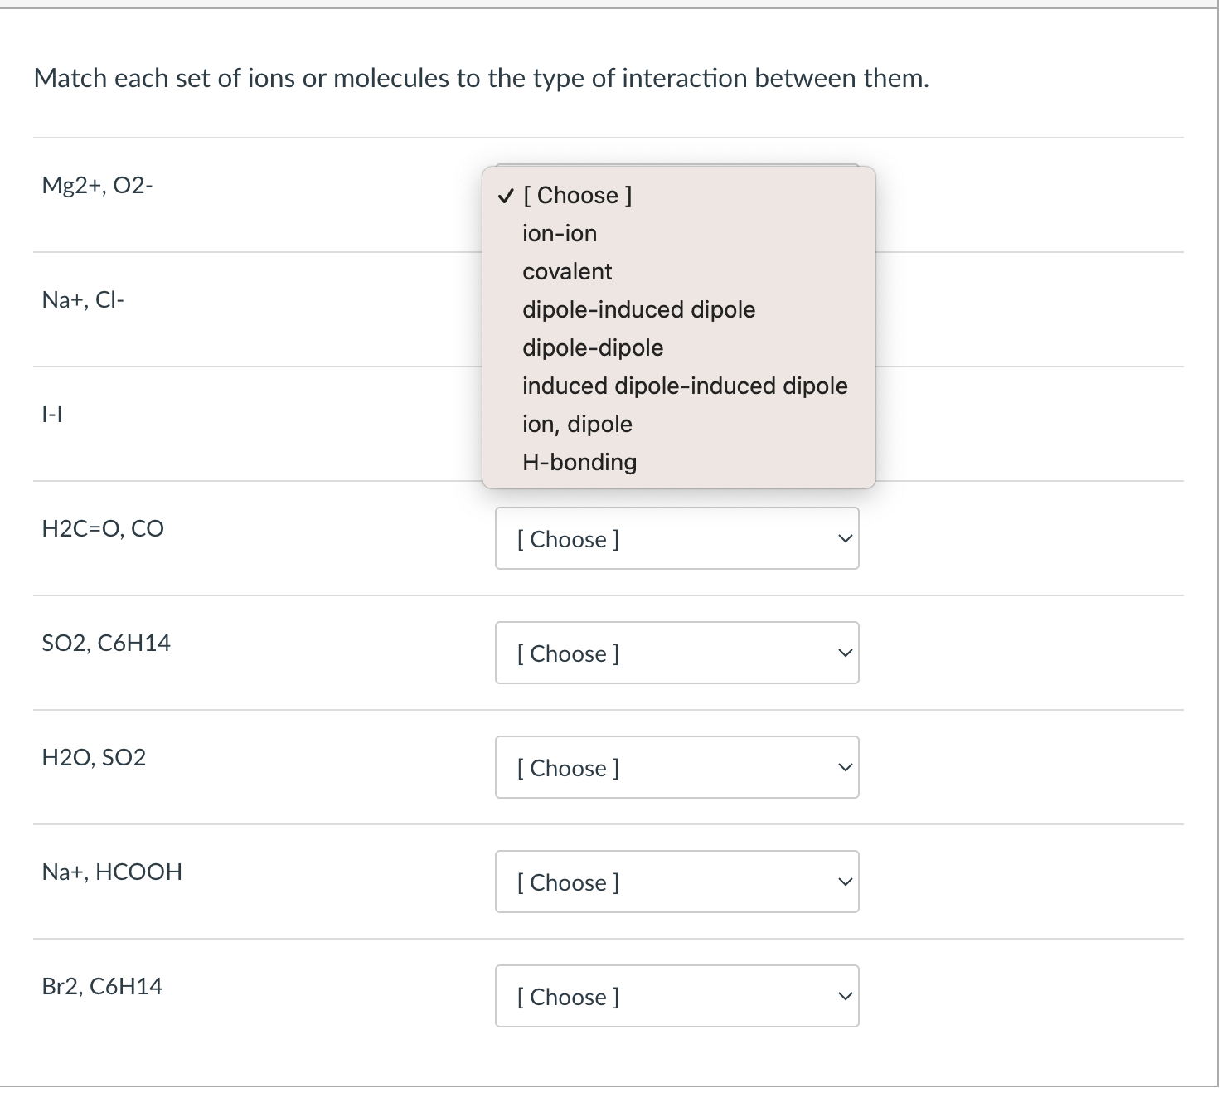1222x1093 pixels.
Task: Open the dropdown for H2O, SO2
Action: pos(676,767)
